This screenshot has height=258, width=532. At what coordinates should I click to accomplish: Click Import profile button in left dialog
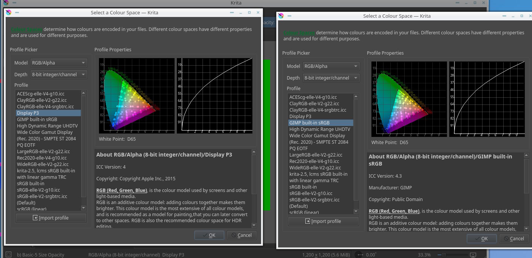coord(51,218)
